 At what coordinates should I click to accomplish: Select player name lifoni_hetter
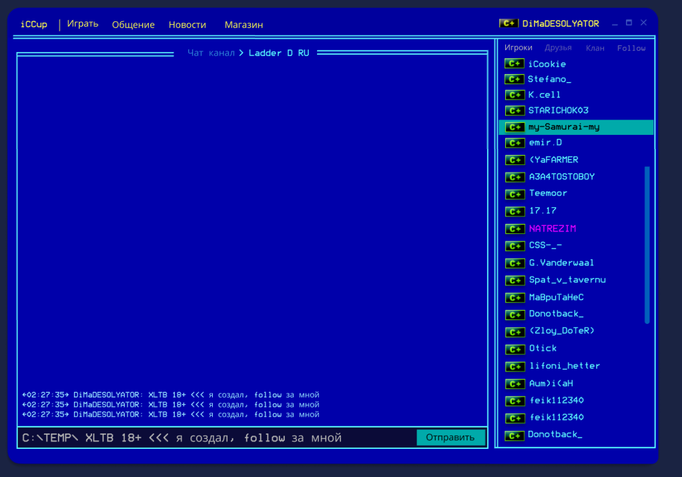click(565, 366)
